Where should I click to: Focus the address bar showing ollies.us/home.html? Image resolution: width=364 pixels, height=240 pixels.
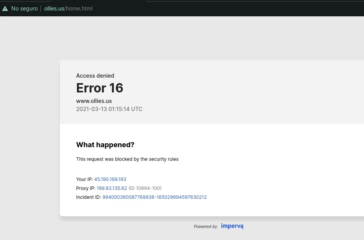click(68, 9)
